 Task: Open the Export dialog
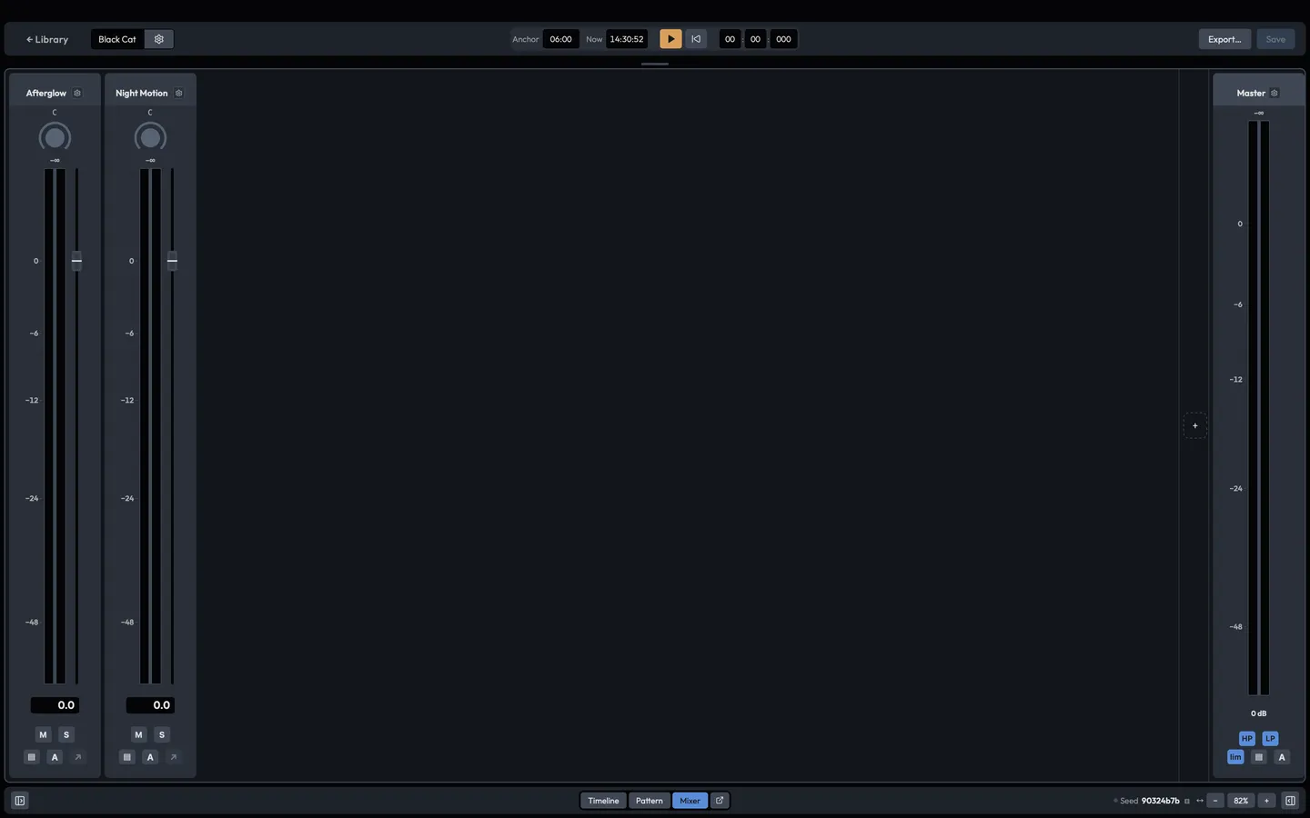tap(1224, 39)
